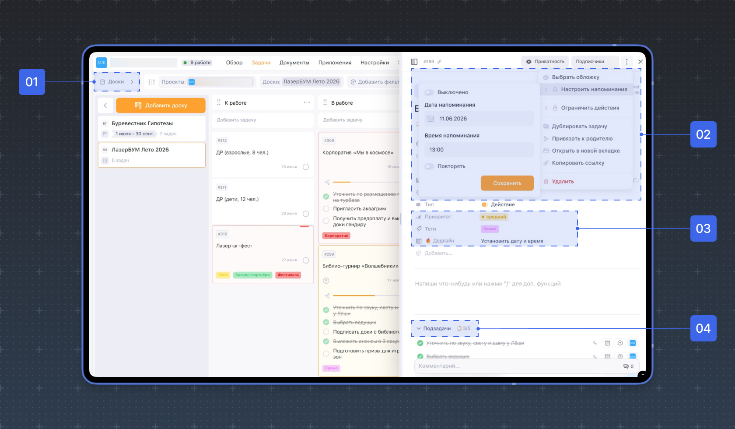Image resolution: width=735 pixels, height=429 pixels.
Task: Mark card #310 Лазертаг-фест as done
Action: point(306,260)
